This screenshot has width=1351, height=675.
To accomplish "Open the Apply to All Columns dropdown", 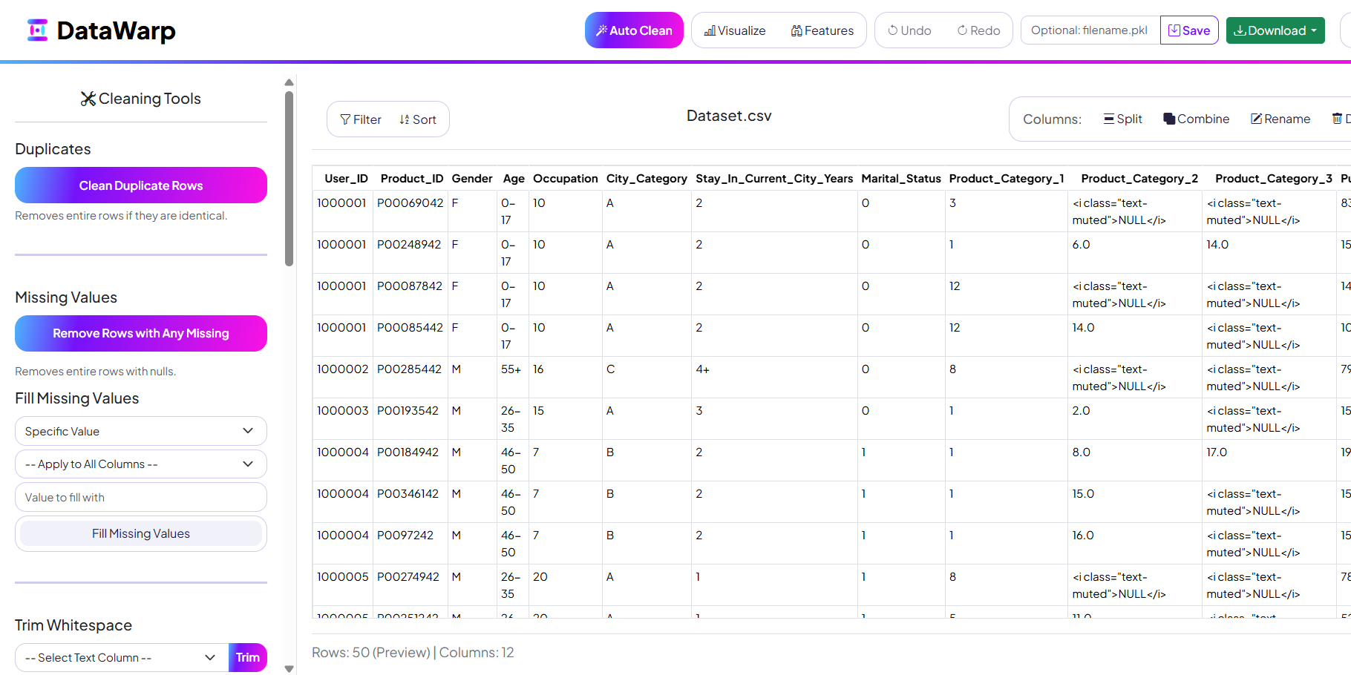I will coord(141,464).
